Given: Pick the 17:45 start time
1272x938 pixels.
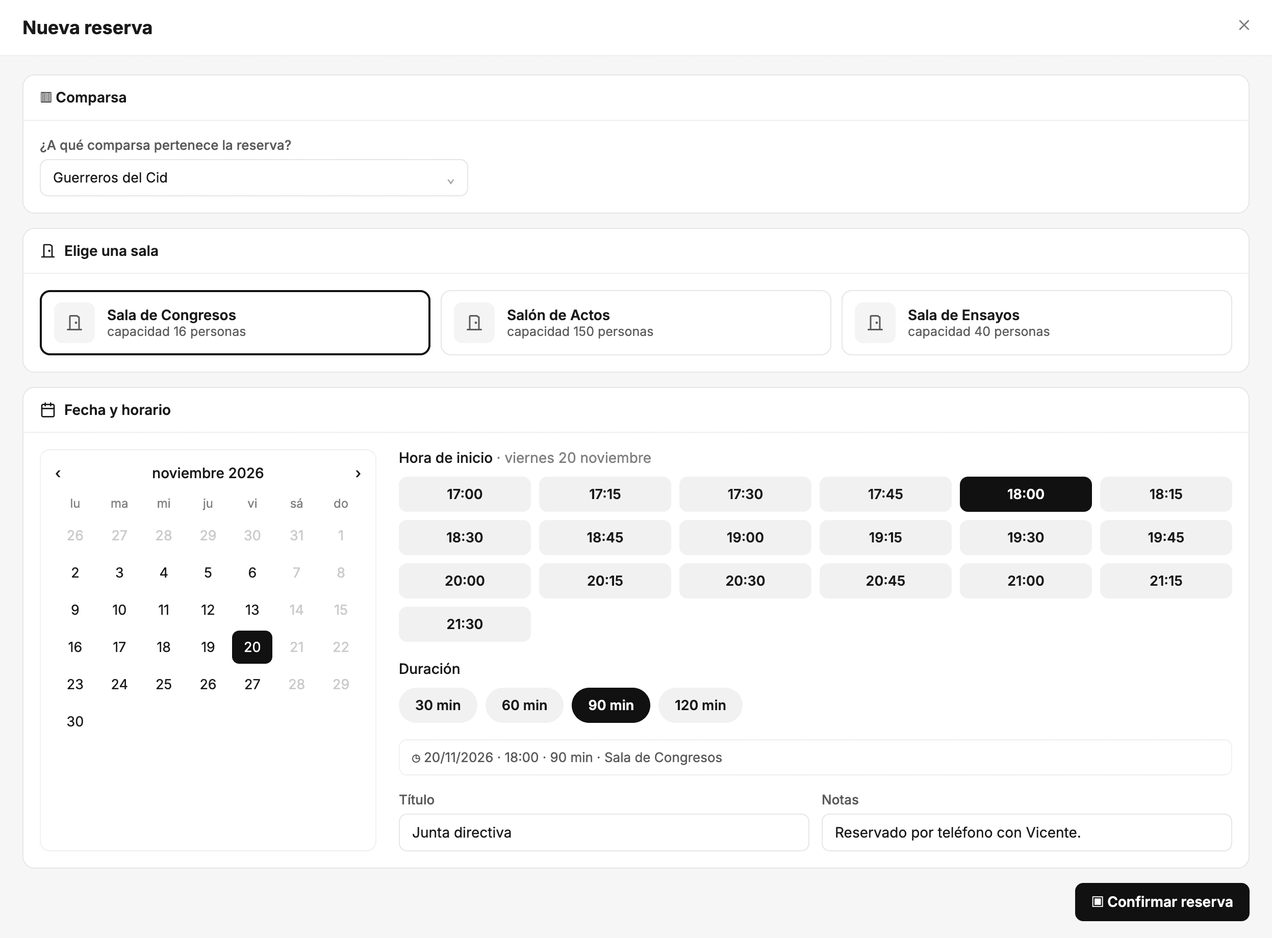Looking at the screenshot, I should (x=885, y=494).
